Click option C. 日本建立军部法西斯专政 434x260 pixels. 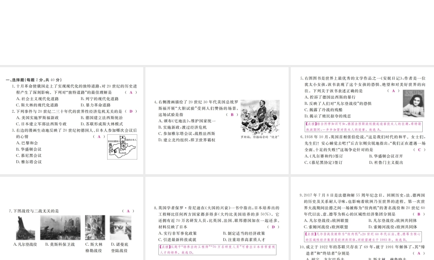point(41,124)
